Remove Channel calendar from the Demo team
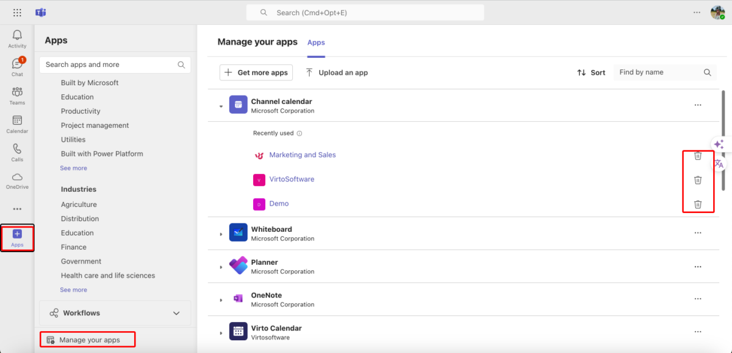 coord(698,204)
